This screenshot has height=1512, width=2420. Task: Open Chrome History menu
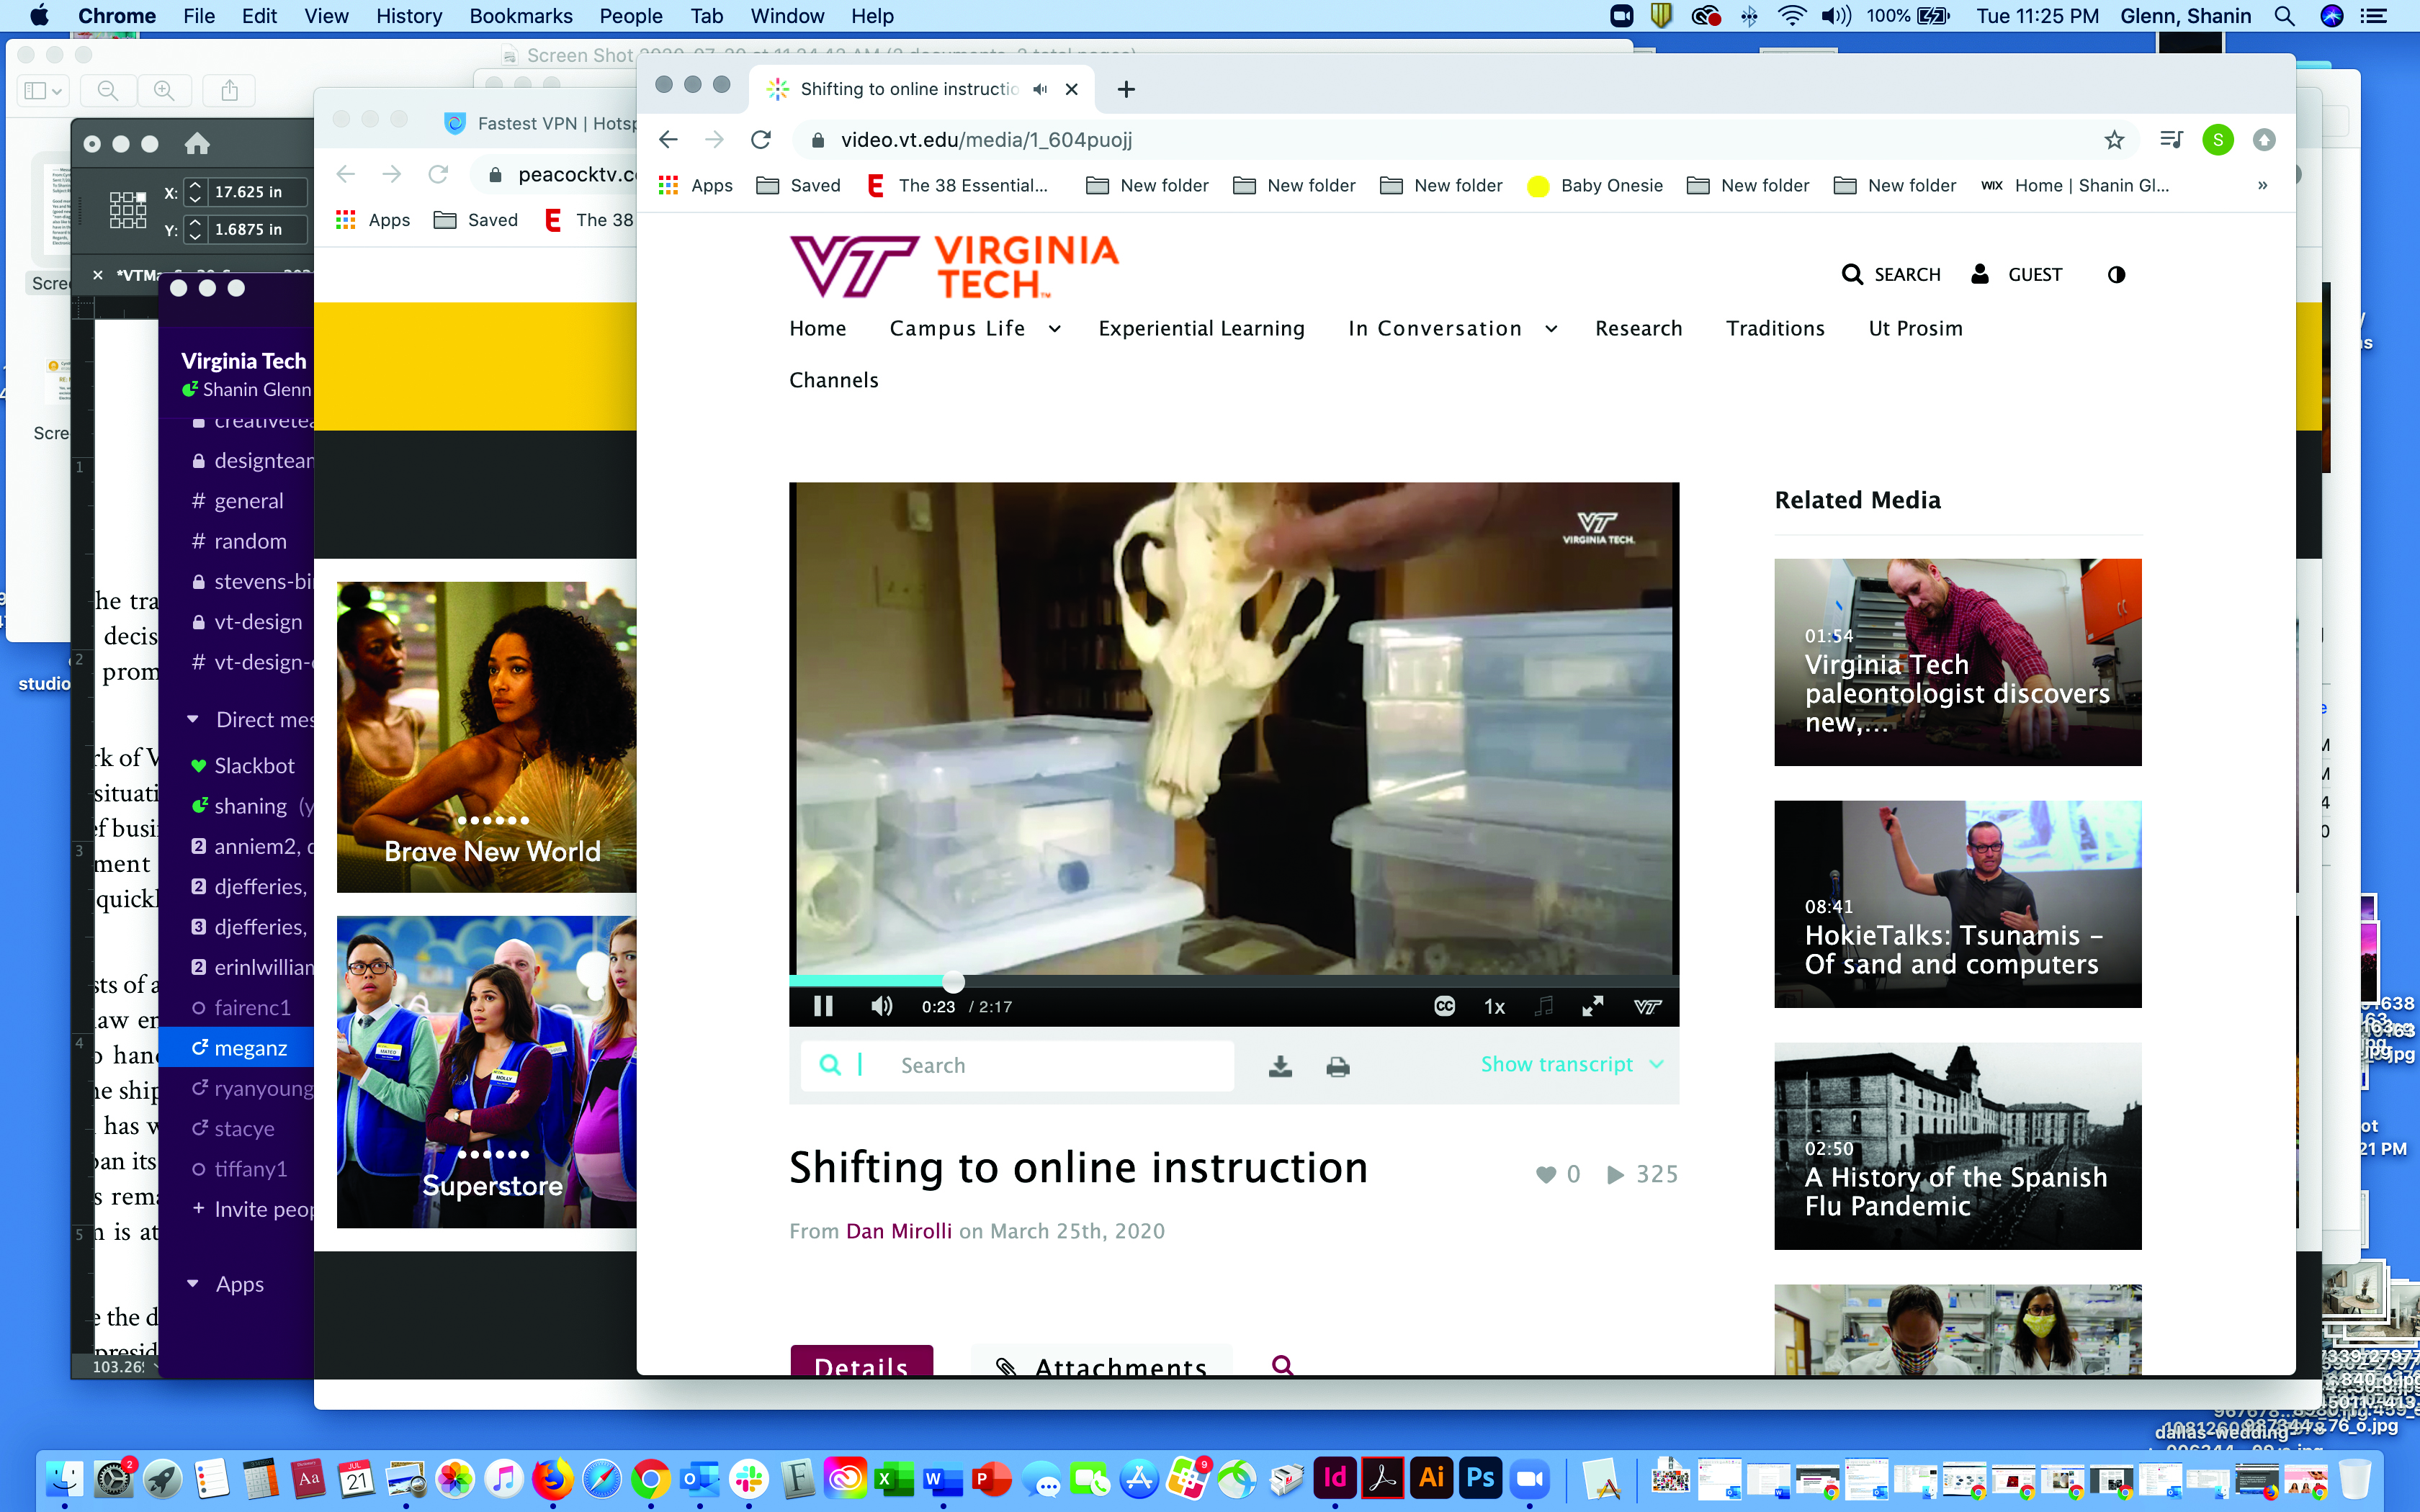(408, 16)
